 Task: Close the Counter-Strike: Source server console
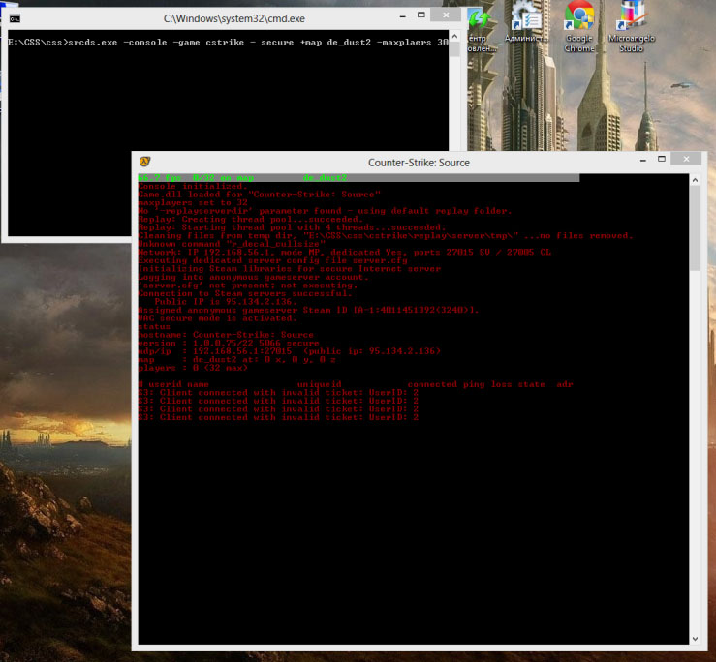pos(686,160)
